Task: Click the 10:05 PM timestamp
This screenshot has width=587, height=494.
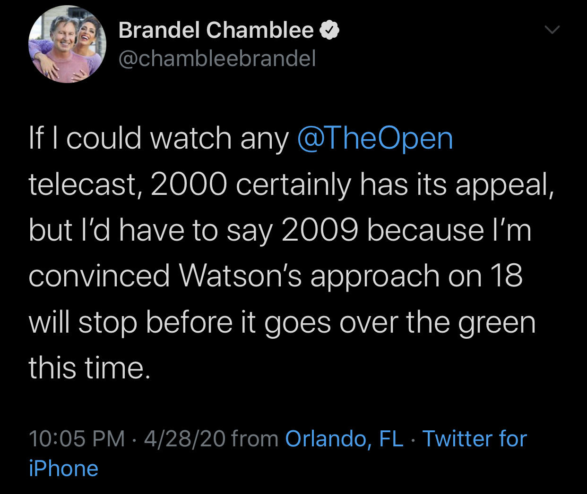Action: [x=77, y=438]
